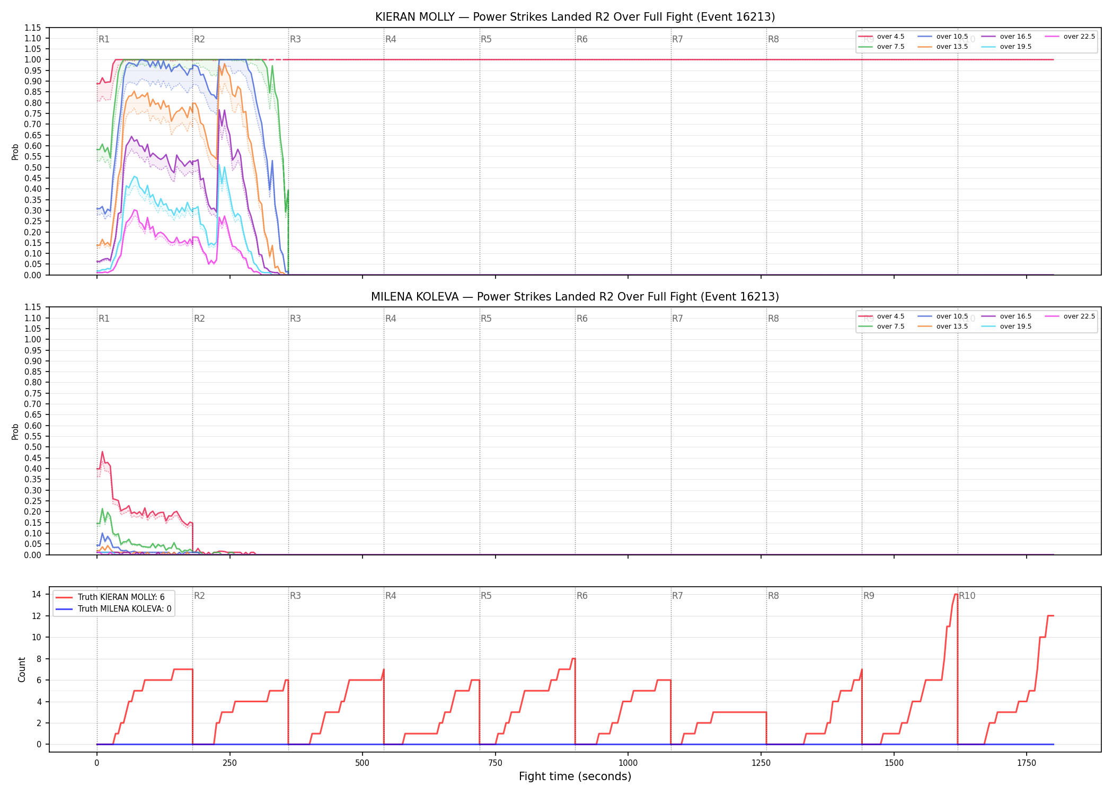
Task: Click 'over 22.5' legend entry in top chart
Action: [1070, 37]
